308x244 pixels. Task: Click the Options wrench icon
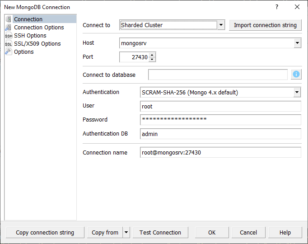tap(9, 52)
